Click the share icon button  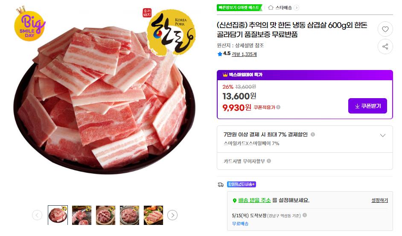click(x=385, y=47)
